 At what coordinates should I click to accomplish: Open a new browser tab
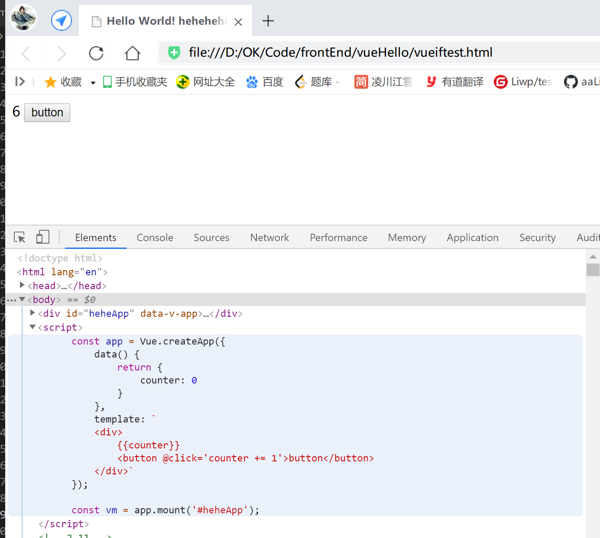pyautogui.click(x=268, y=21)
